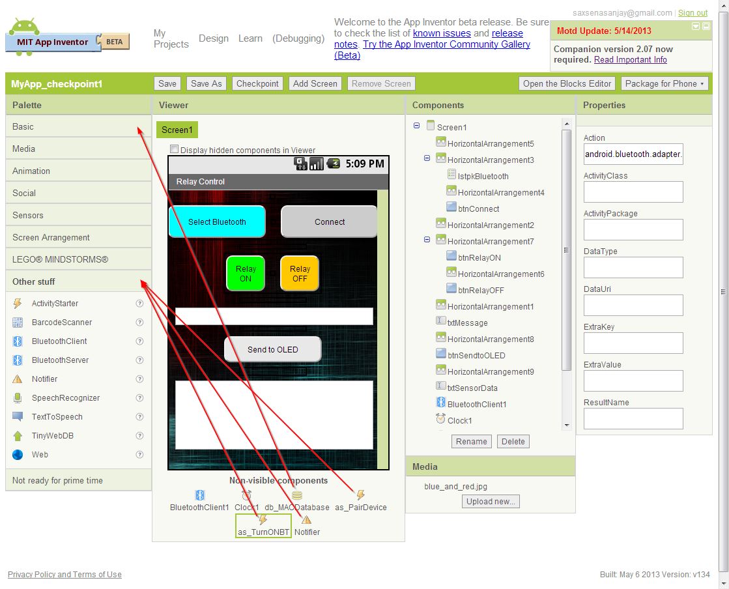Select the Screen1 viewer tab
The image size is (729, 589).
[177, 130]
